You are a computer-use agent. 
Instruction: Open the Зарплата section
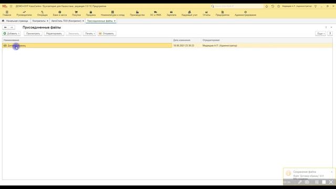[x=171, y=14]
